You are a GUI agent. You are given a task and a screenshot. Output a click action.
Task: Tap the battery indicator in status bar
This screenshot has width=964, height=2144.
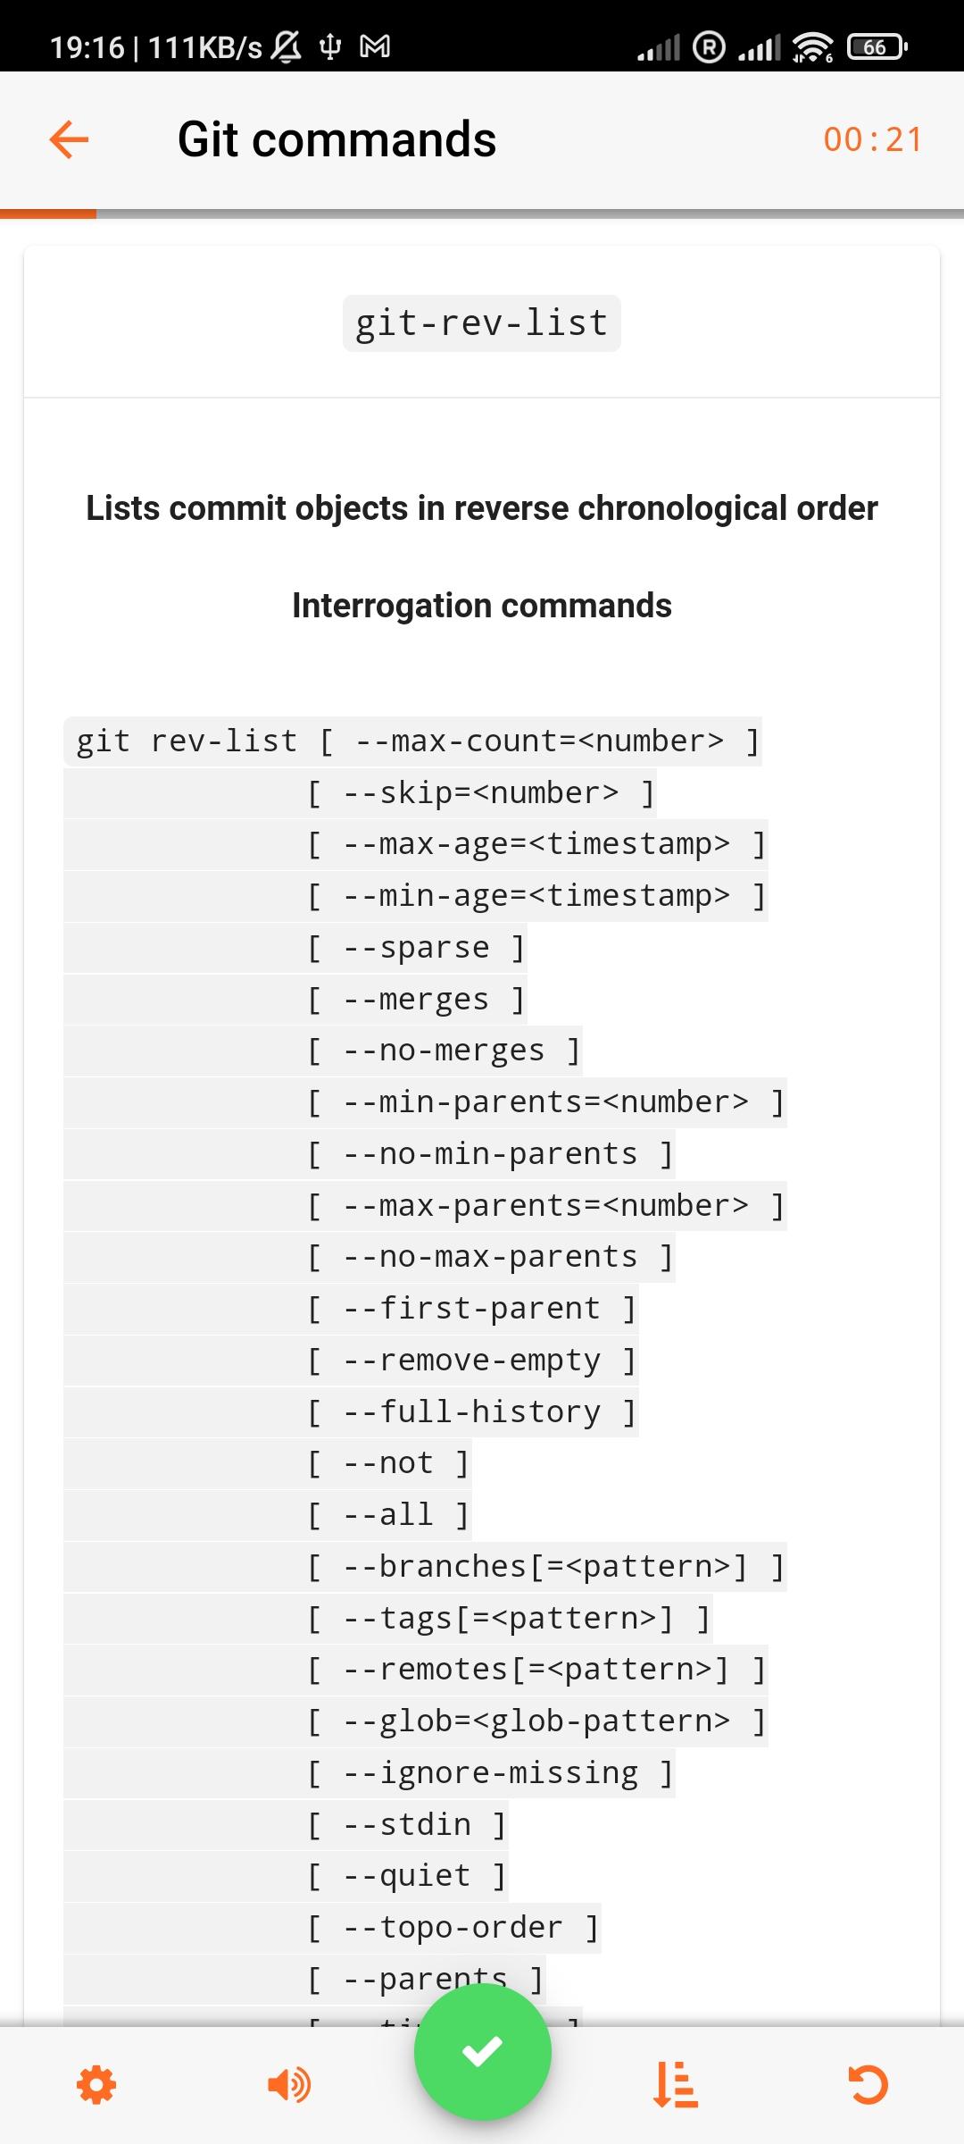[877, 46]
